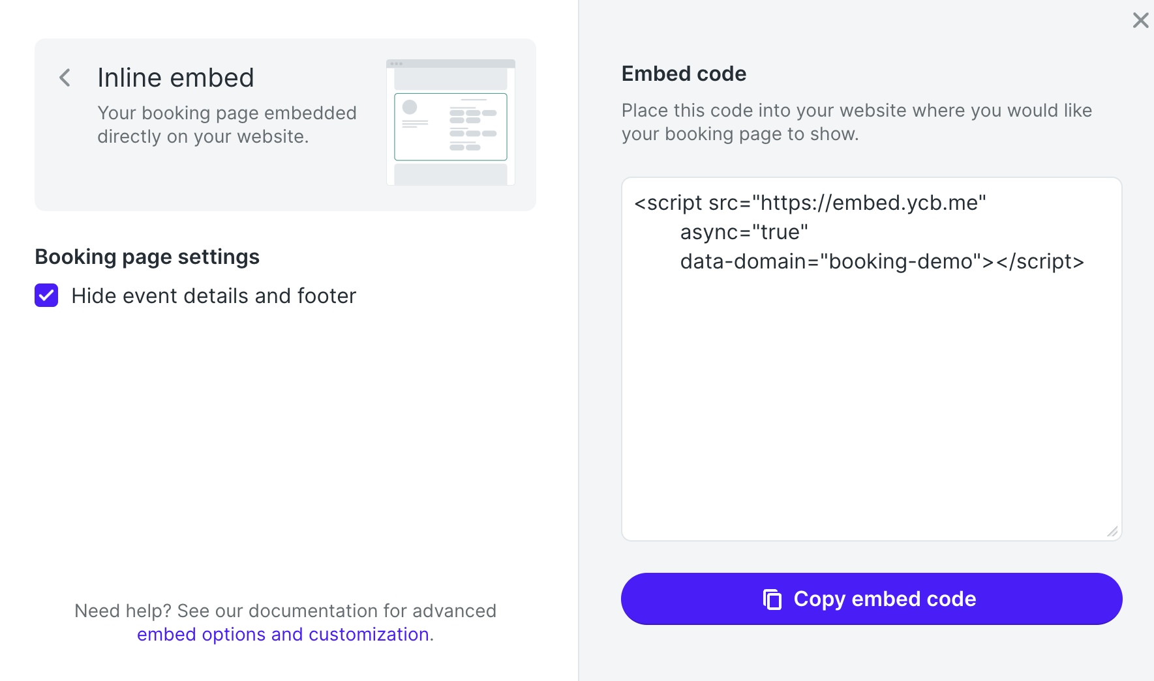The height and width of the screenshot is (681, 1154).
Task: Click the data-domain code line
Action: coord(881,261)
